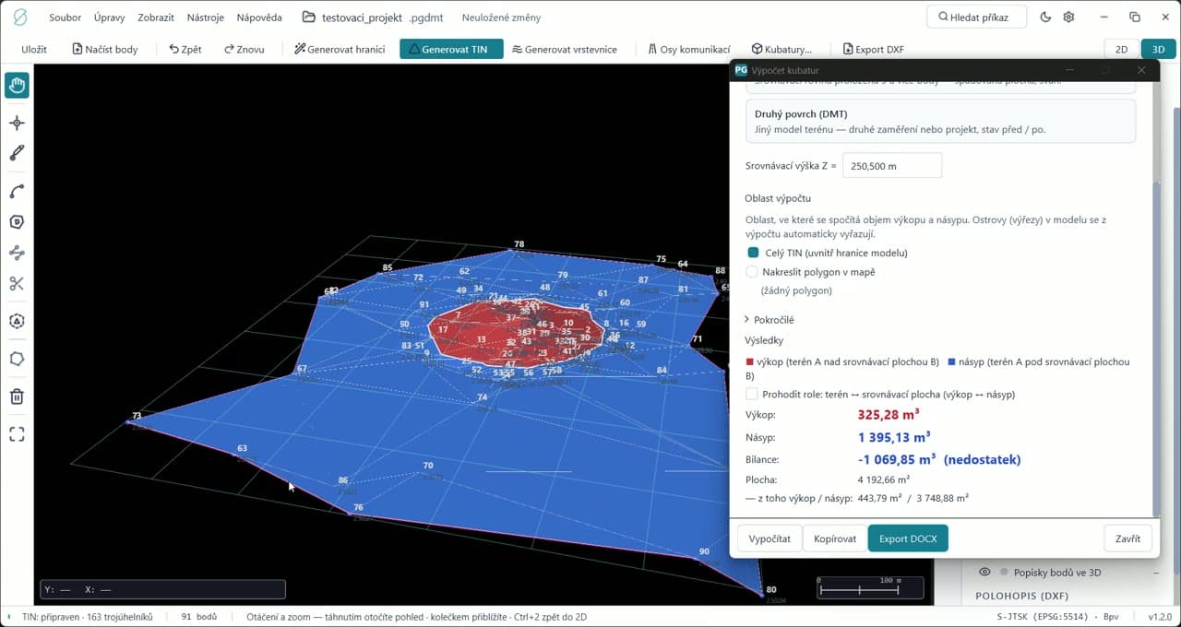The height and width of the screenshot is (627, 1181).
Task: Click the zoom-to-extents frame icon
Action: pos(17,433)
